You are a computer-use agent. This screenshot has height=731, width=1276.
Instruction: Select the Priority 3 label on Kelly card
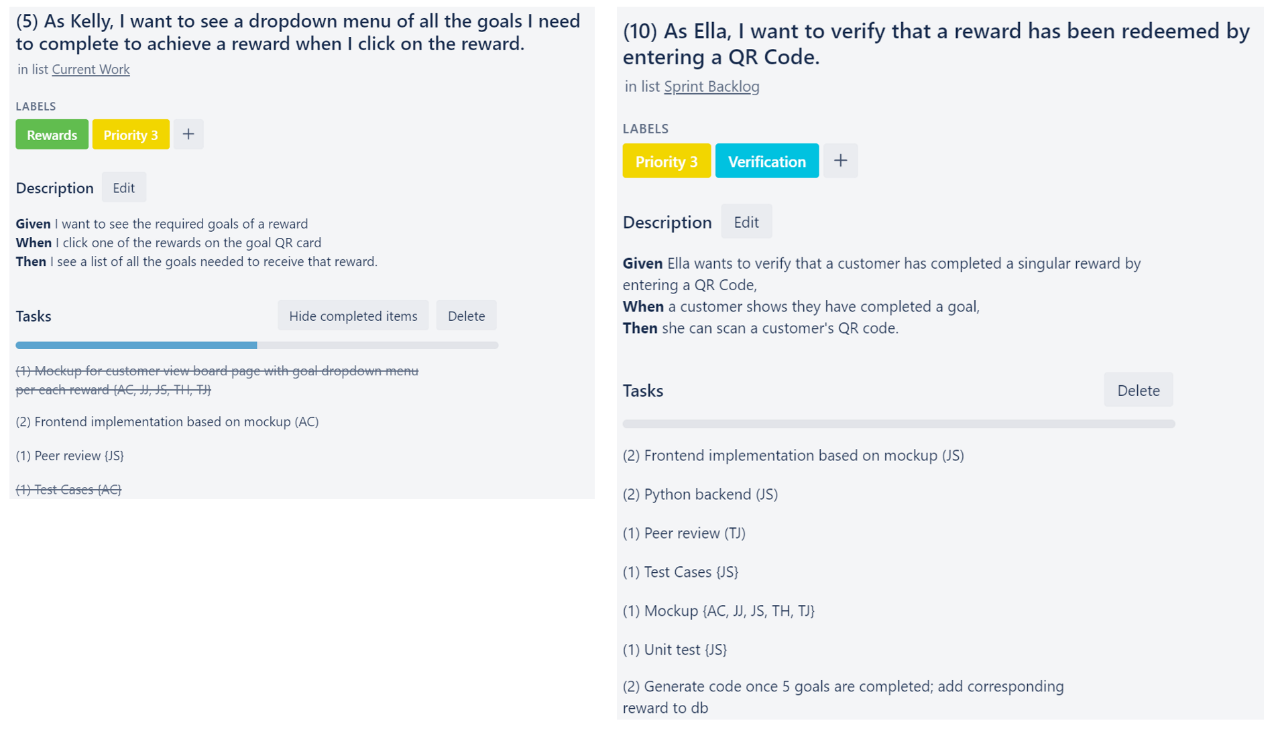(x=131, y=134)
